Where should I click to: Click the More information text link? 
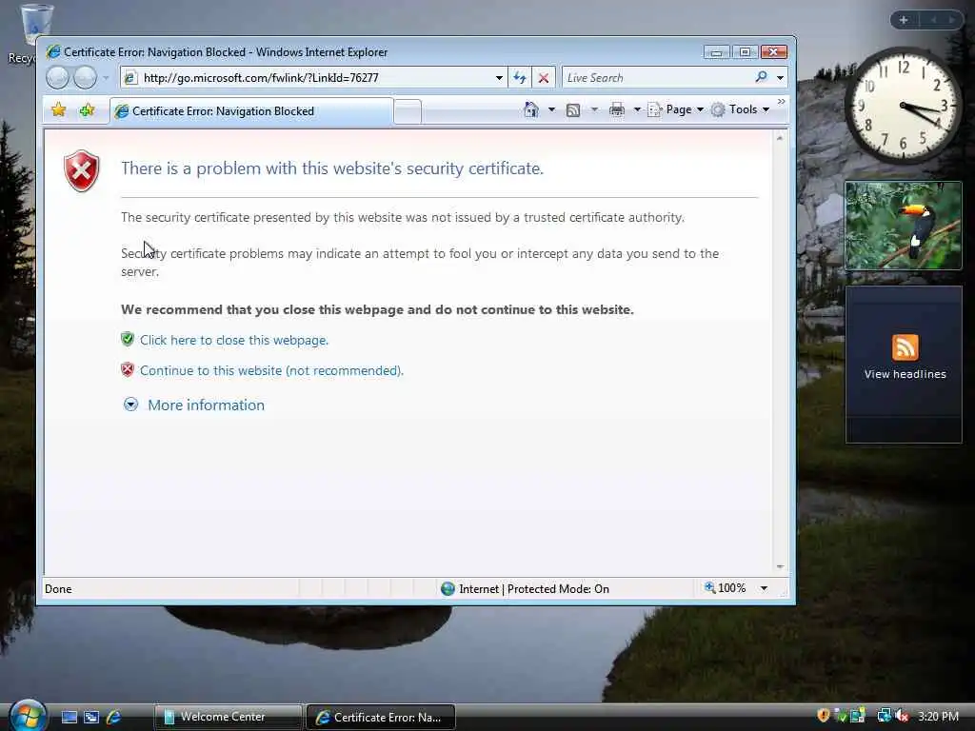pos(206,405)
